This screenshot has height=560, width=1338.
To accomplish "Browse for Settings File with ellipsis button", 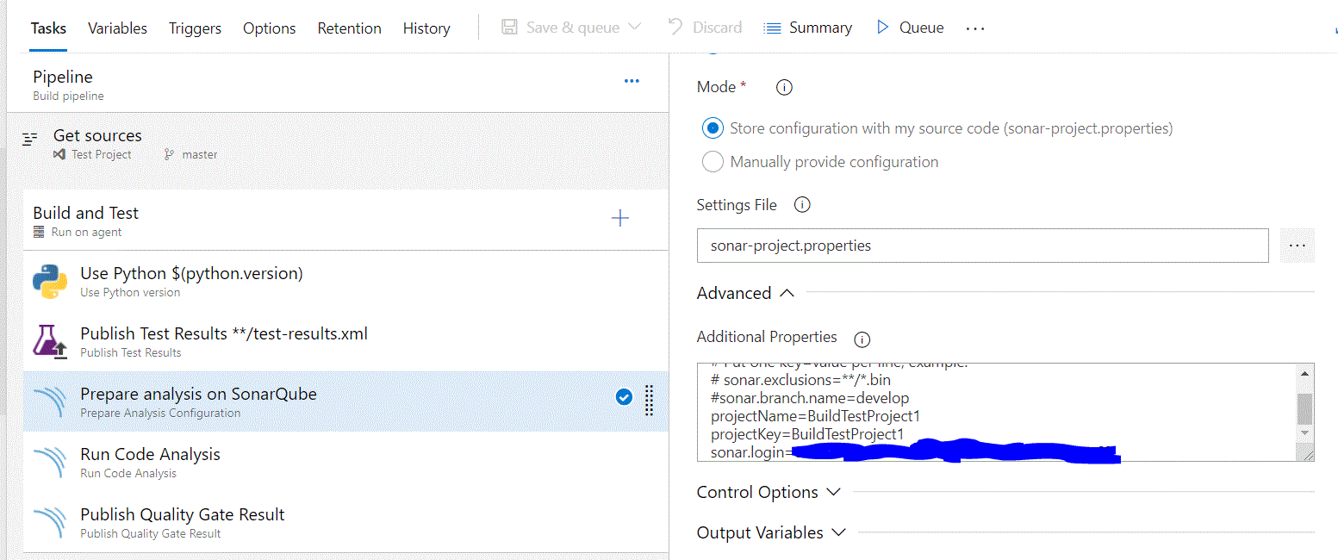I will (x=1298, y=246).
